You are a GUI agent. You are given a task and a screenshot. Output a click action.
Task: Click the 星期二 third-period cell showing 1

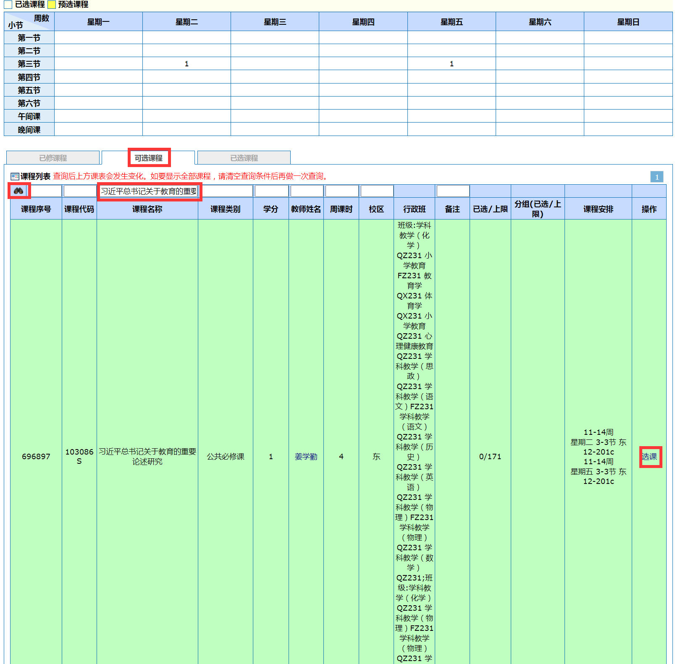(186, 64)
